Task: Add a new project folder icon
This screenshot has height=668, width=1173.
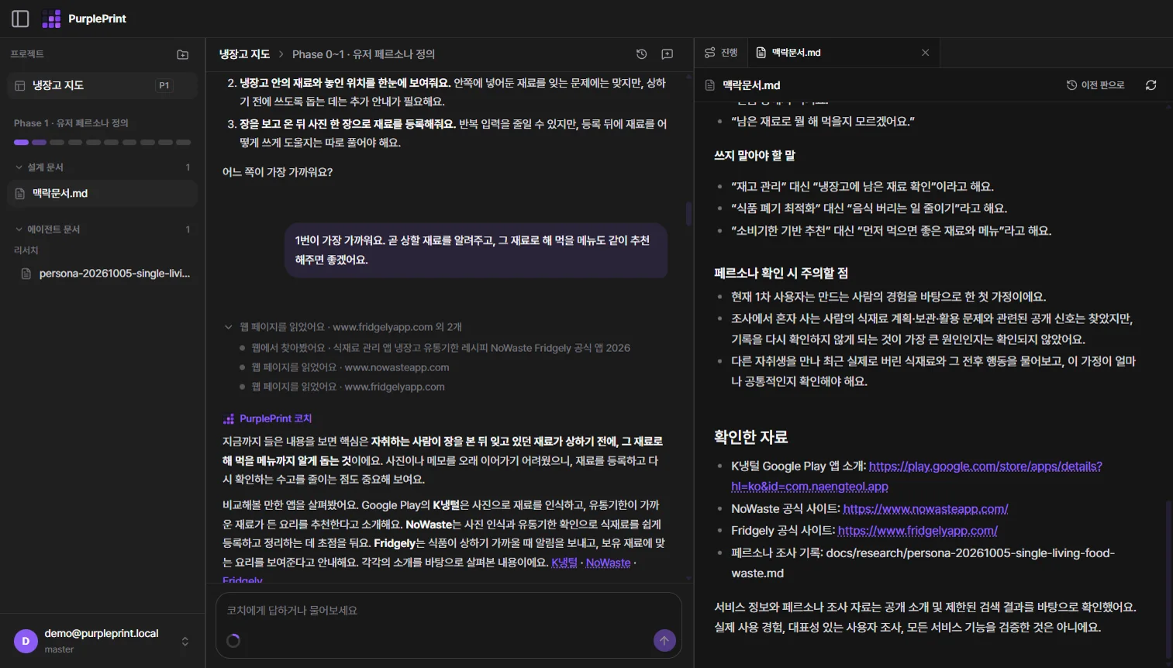Action: 183,54
